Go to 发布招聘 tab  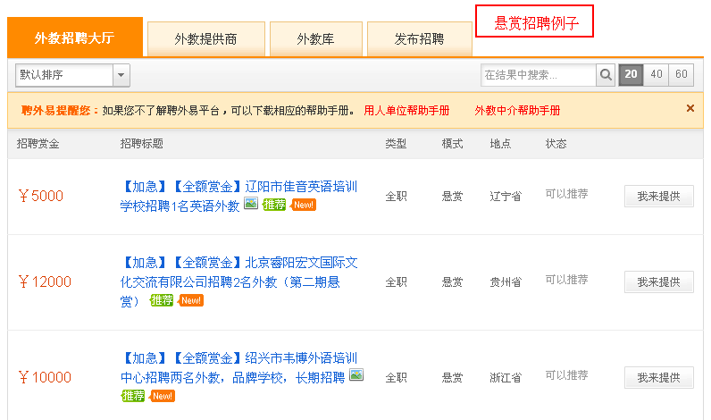418,39
